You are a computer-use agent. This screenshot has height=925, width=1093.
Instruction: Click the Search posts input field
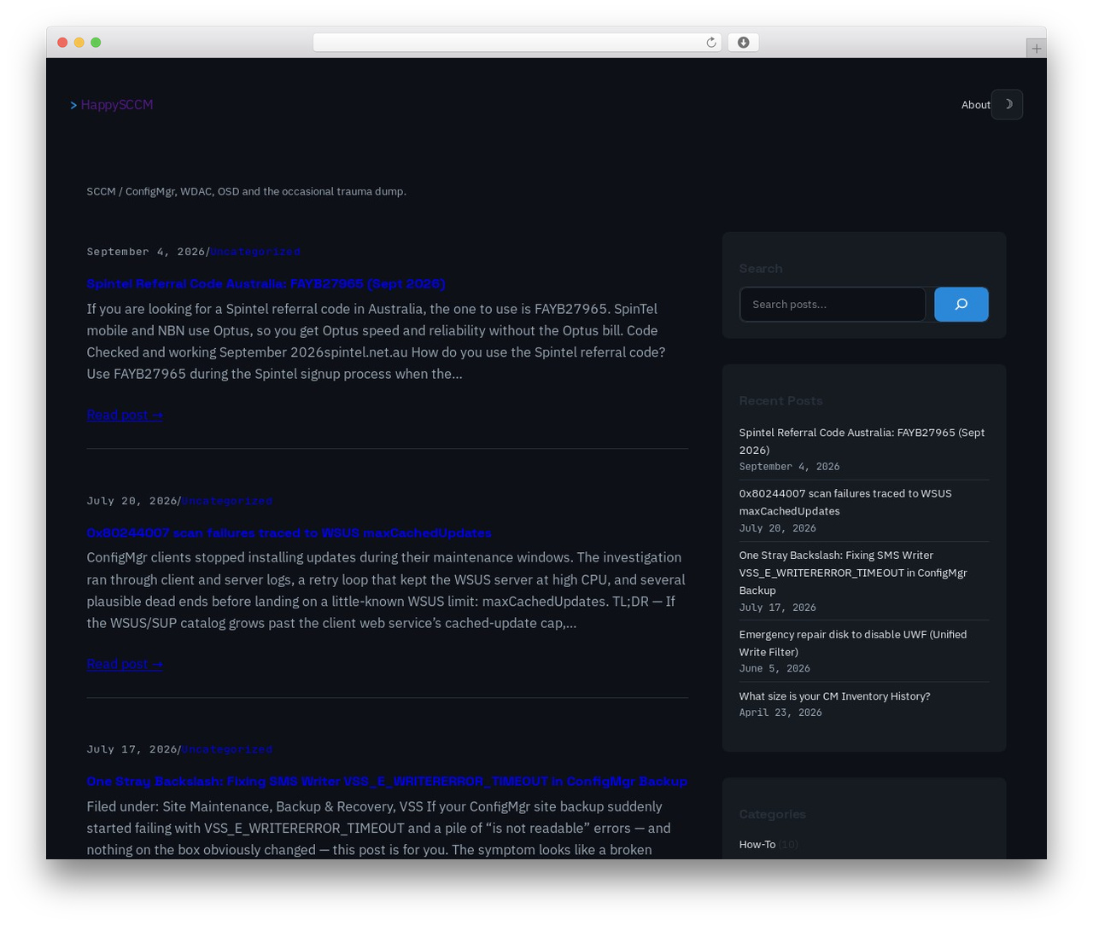[x=833, y=305]
